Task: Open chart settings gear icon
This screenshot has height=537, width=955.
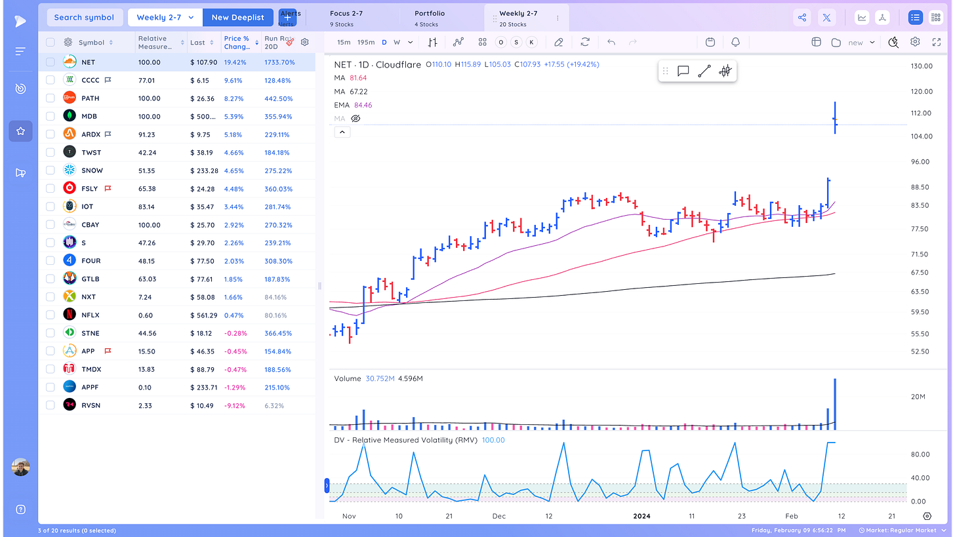Action: (915, 42)
